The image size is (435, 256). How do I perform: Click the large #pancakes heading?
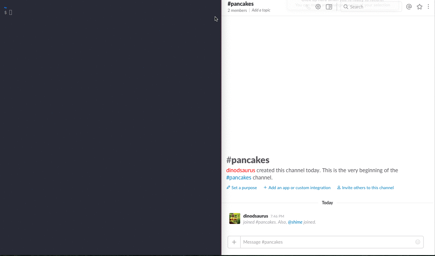click(248, 160)
